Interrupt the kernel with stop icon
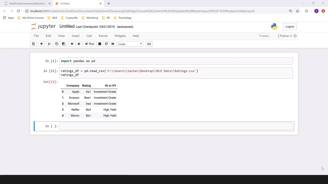 (x=100, y=44)
